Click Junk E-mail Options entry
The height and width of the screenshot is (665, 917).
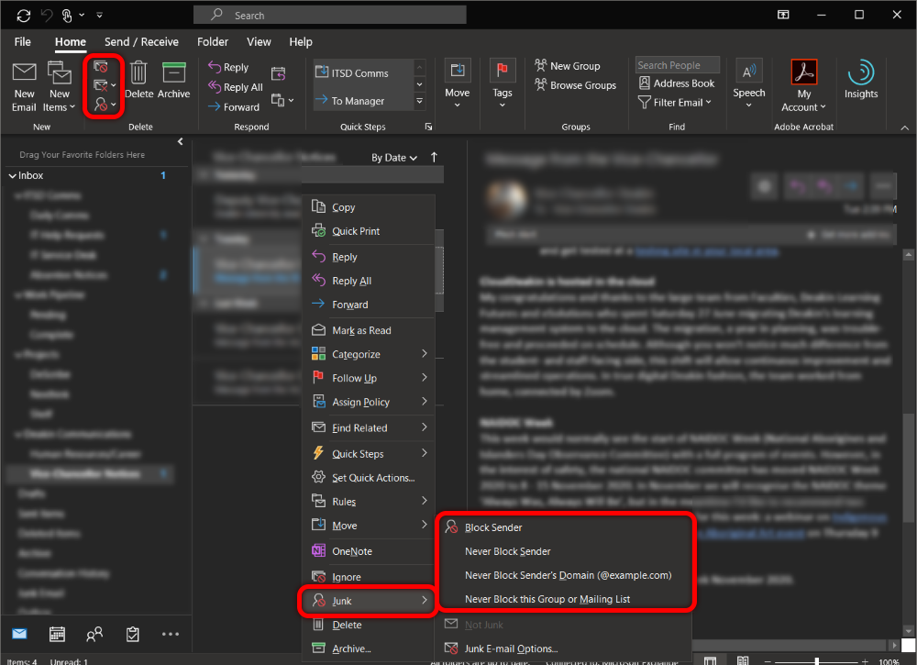pos(511,648)
